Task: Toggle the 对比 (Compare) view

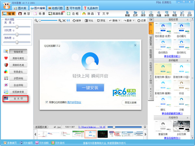Action: pyautogui.click(x=89, y=20)
